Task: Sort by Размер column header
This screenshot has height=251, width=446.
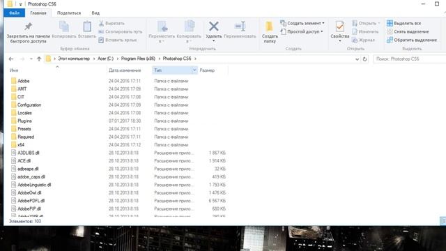Action: [x=207, y=70]
